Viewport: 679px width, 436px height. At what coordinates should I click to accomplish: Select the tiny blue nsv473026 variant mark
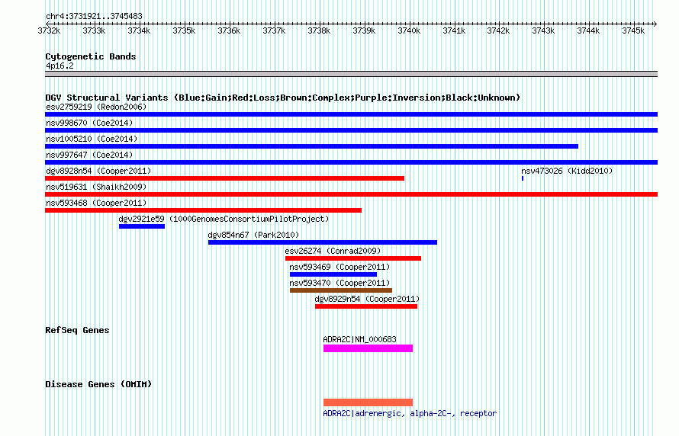click(x=523, y=178)
